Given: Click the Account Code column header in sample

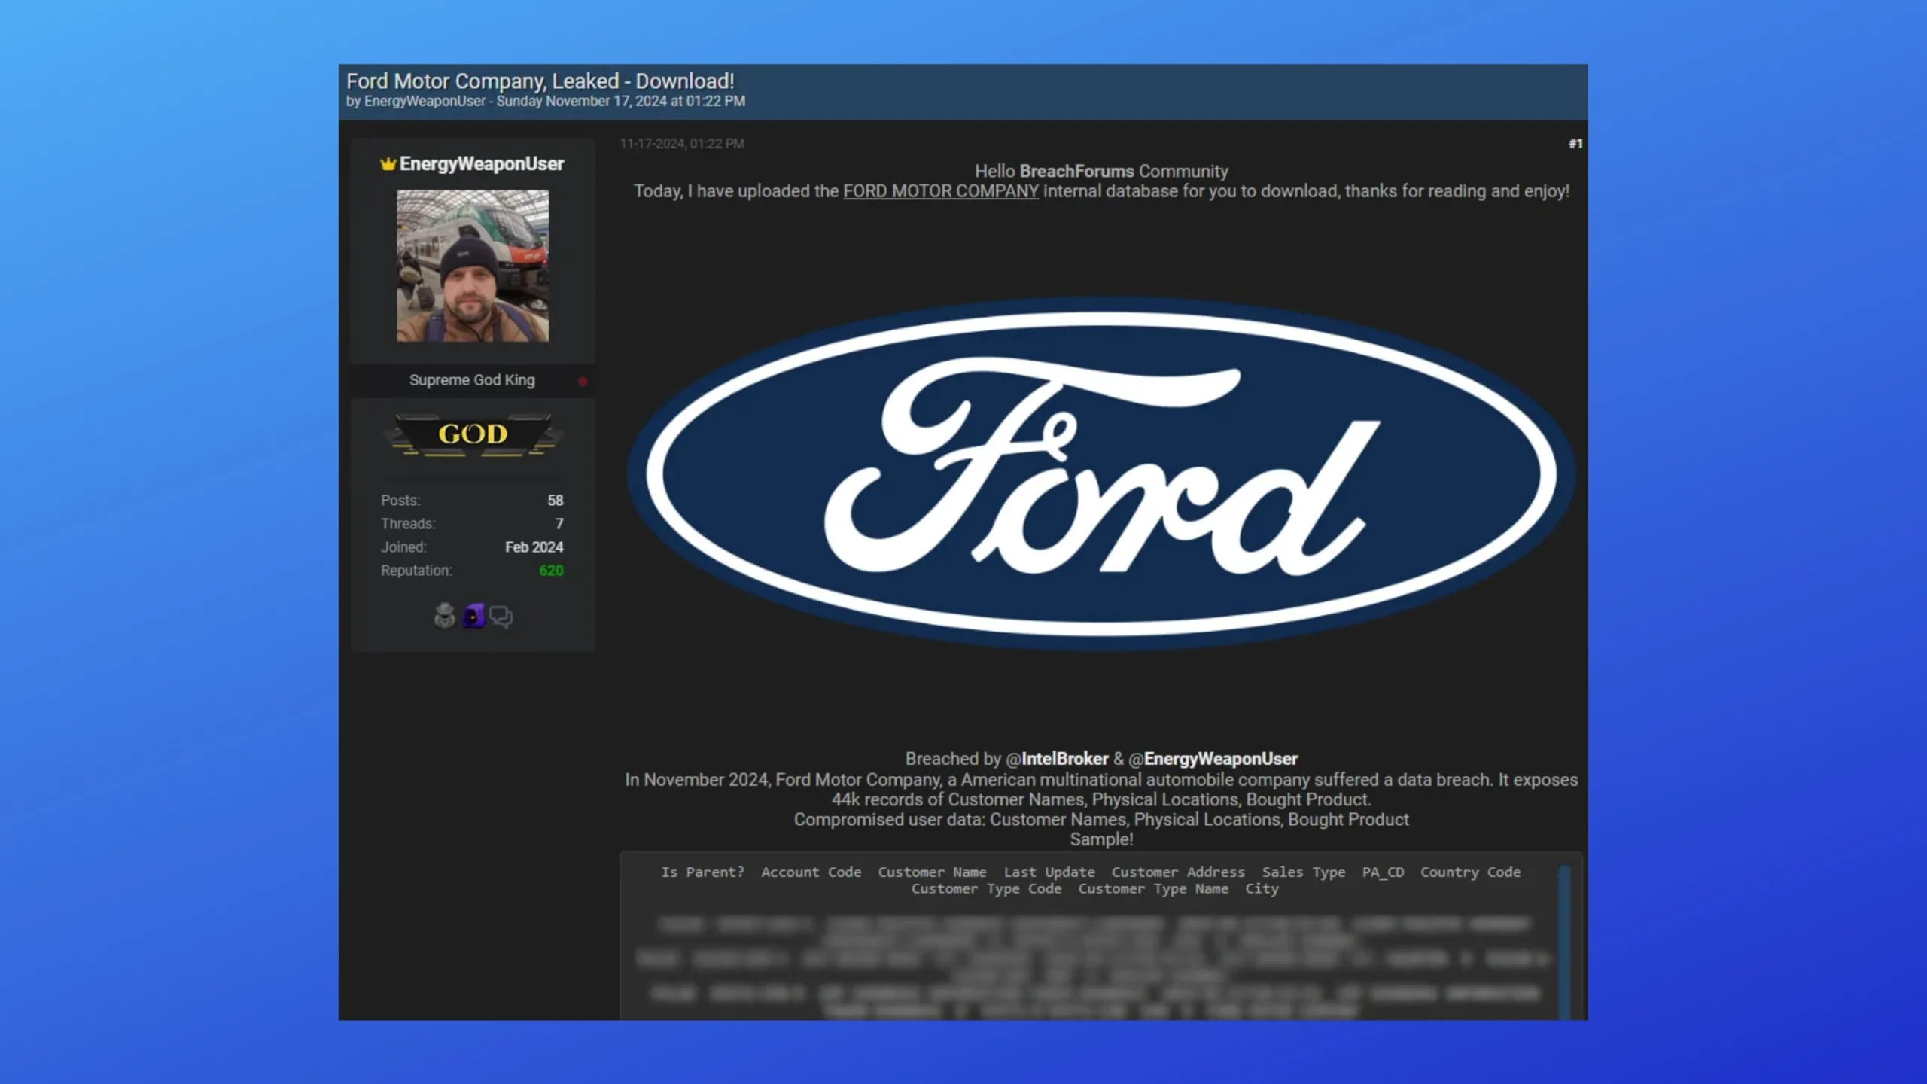Looking at the screenshot, I should (x=811, y=872).
